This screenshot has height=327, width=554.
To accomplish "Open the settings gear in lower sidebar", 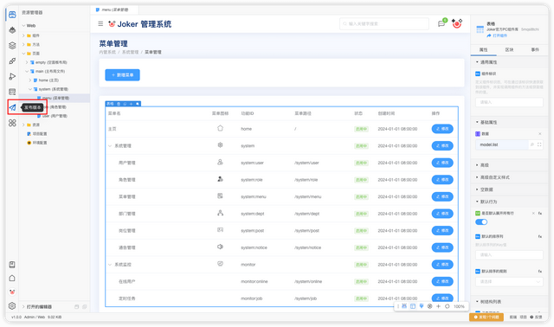I will pyautogui.click(x=12, y=306).
